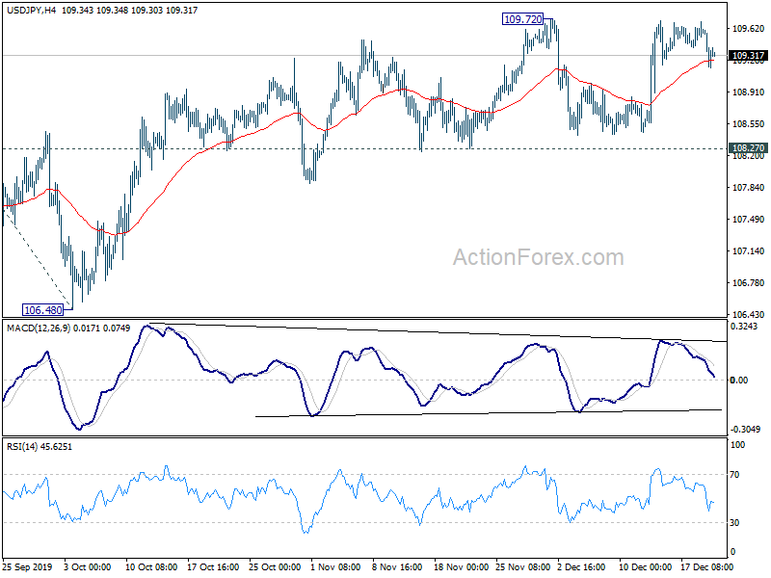Image resolution: width=771 pixels, height=578 pixels.
Task: Click the 8 Nov 16:00 time label
Action: (397, 566)
